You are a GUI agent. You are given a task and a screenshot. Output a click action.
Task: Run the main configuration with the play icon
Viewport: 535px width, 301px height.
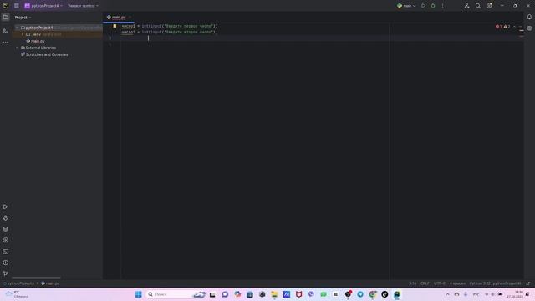(x=424, y=6)
